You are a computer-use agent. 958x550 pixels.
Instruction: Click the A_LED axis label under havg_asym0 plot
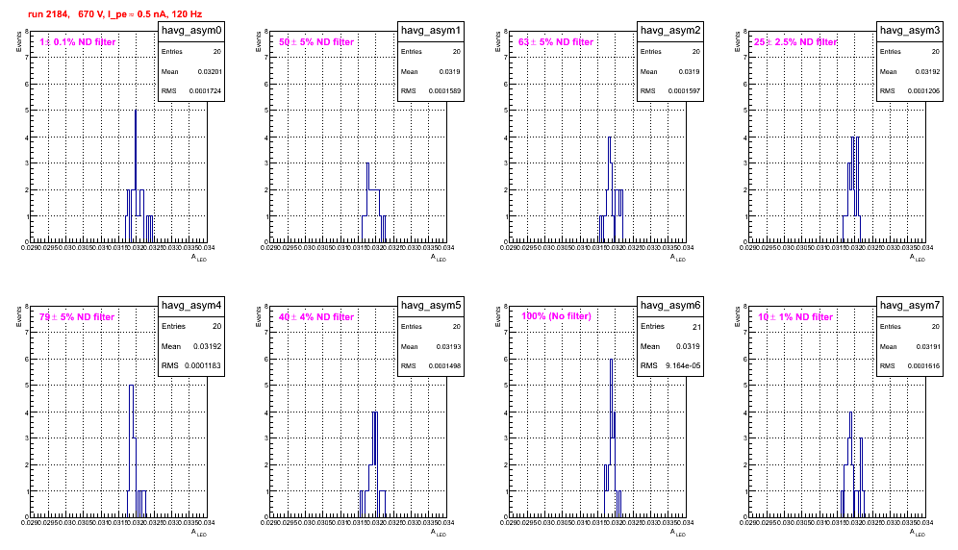point(199,258)
